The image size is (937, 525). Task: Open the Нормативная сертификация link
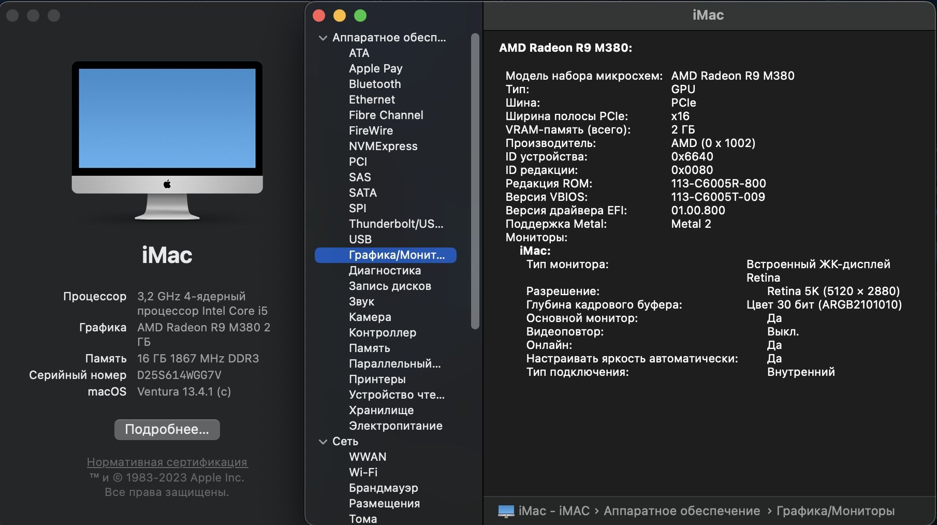click(167, 462)
